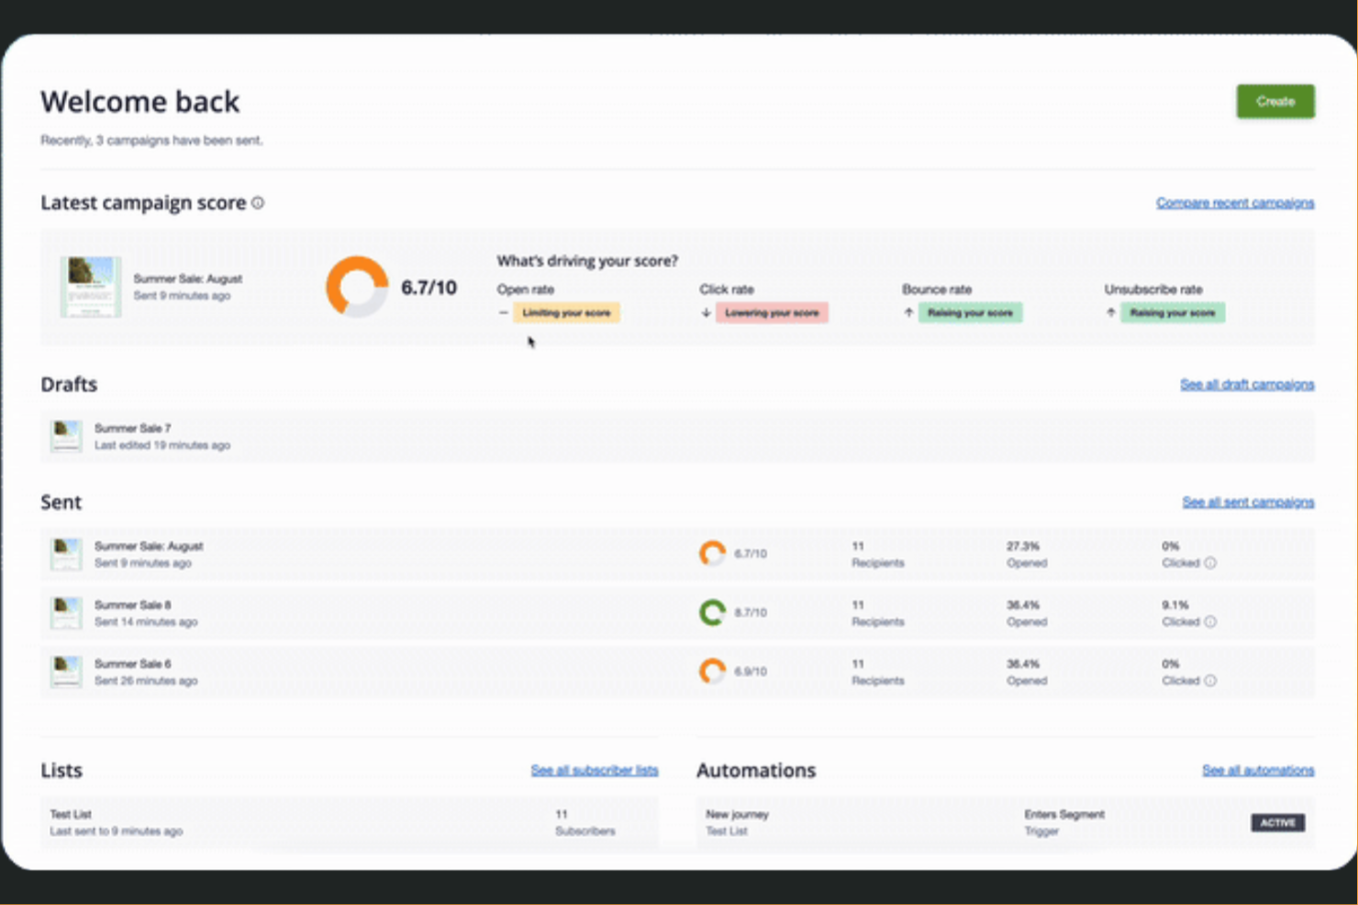Image resolution: width=1358 pixels, height=905 pixels.
Task: Click the Clicked info icon on Summer Sale: August
Action: coord(1210,562)
